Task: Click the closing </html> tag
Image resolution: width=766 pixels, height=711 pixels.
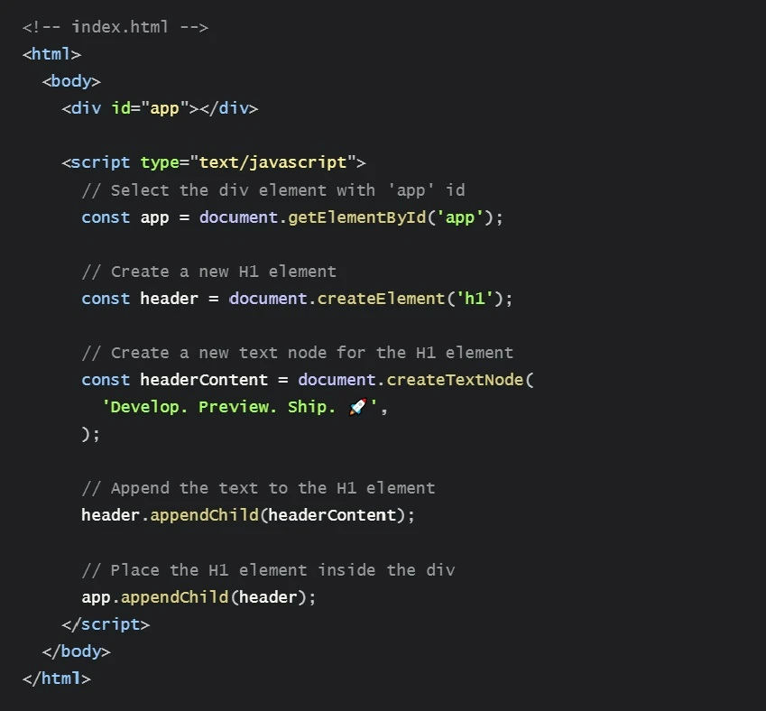Action: [57, 679]
